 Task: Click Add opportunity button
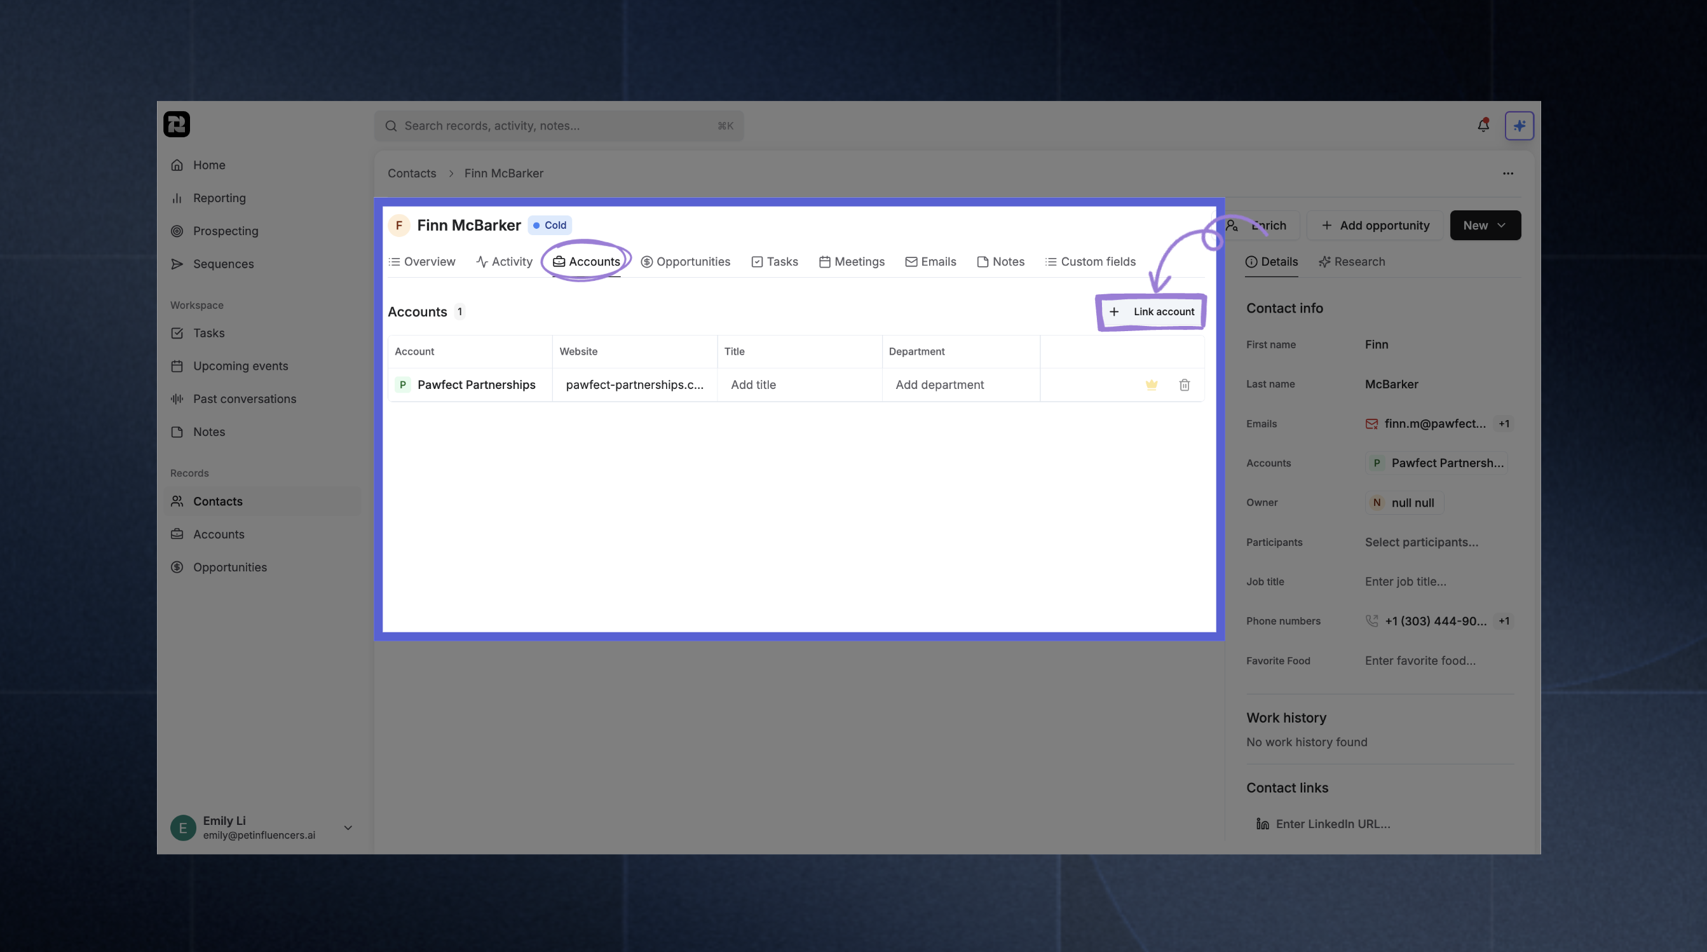coord(1375,225)
